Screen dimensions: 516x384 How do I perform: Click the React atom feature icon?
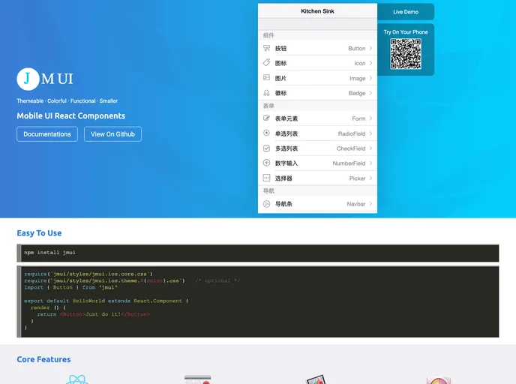click(77, 379)
